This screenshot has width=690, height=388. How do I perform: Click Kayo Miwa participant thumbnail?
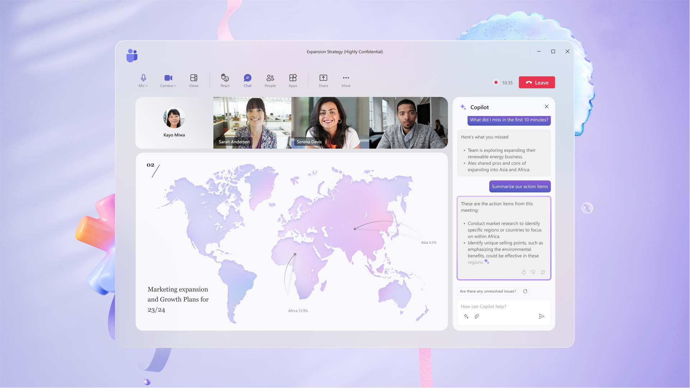click(173, 122)
